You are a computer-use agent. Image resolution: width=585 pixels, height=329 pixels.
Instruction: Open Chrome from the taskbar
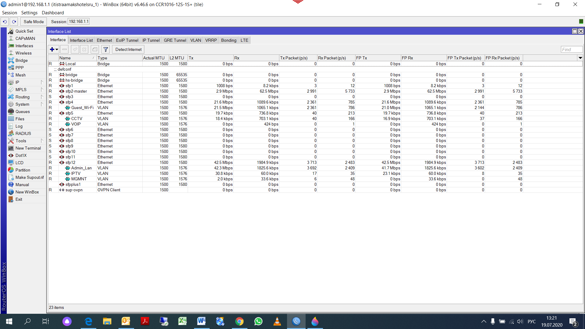coord(239,321)
